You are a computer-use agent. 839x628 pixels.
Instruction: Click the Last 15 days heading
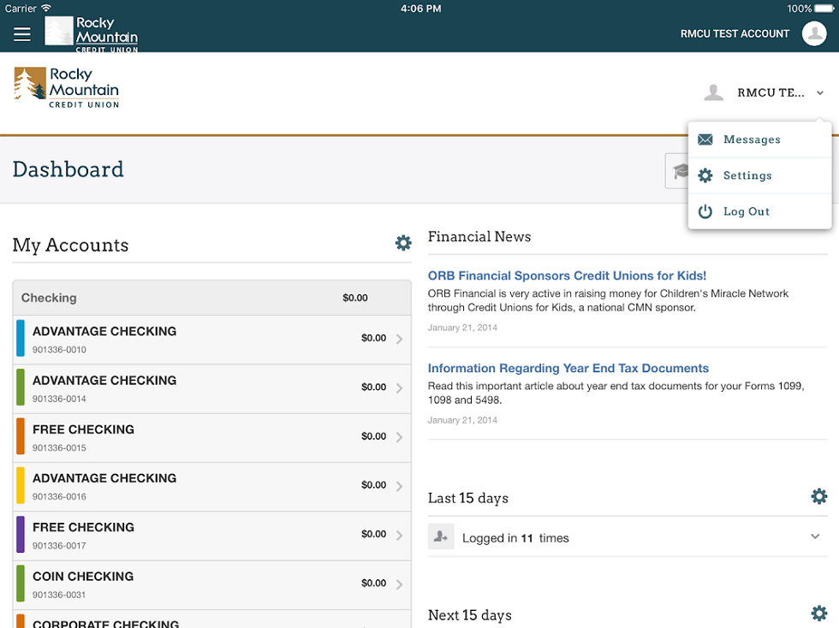468,498
